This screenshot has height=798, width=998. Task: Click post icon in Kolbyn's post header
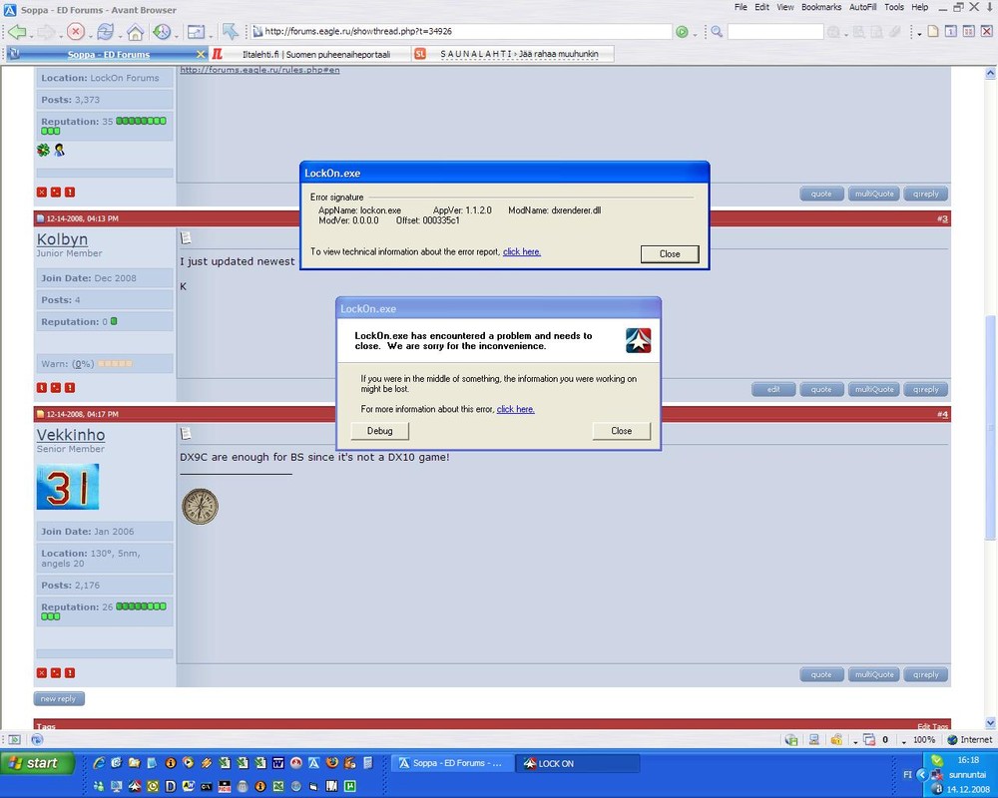point(186,238)
